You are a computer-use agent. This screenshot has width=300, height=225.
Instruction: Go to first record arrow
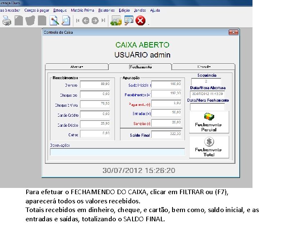coord(77,20)
